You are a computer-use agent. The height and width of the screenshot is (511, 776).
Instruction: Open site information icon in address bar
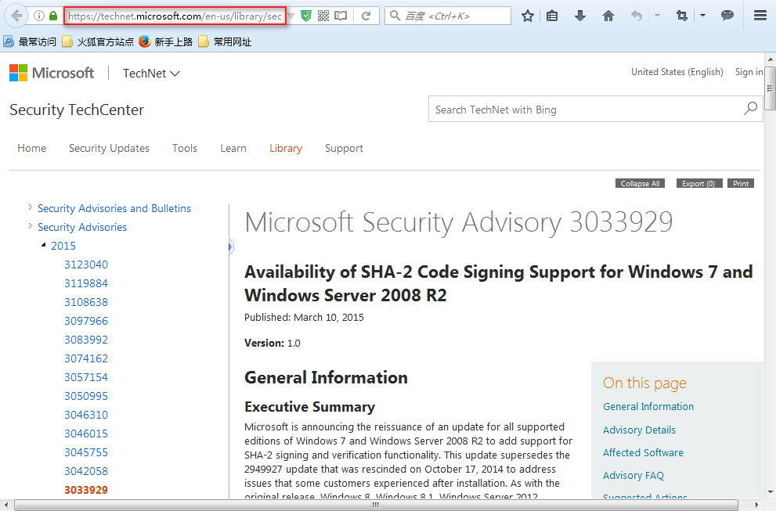[39, 16]
